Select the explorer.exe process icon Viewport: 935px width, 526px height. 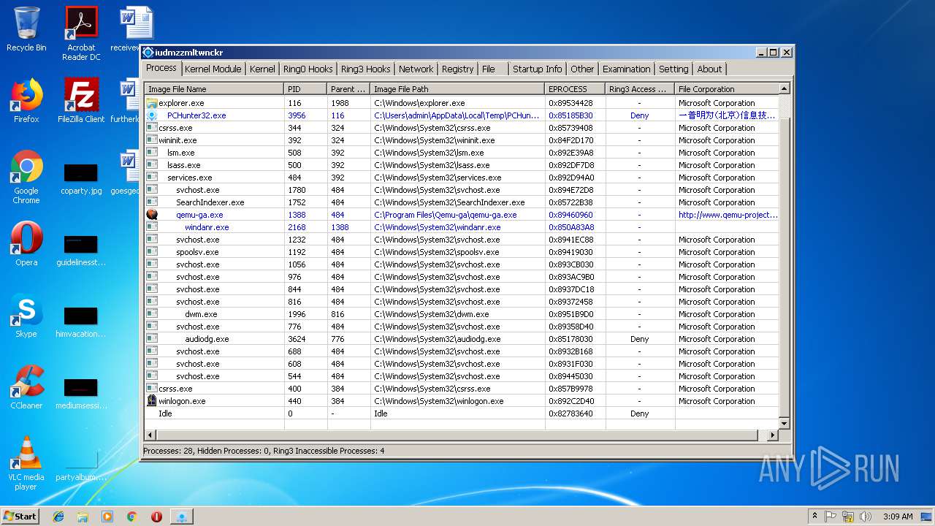point(152,103)
